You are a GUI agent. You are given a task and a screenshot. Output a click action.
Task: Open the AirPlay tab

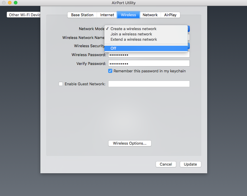click(170, 15)
